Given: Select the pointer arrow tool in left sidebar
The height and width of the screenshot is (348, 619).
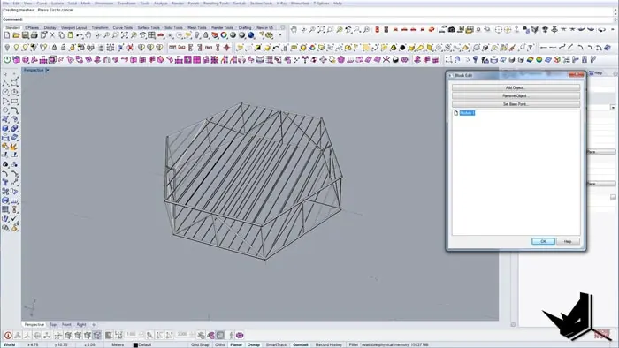Looking at the screenshot, I should 5,73.
